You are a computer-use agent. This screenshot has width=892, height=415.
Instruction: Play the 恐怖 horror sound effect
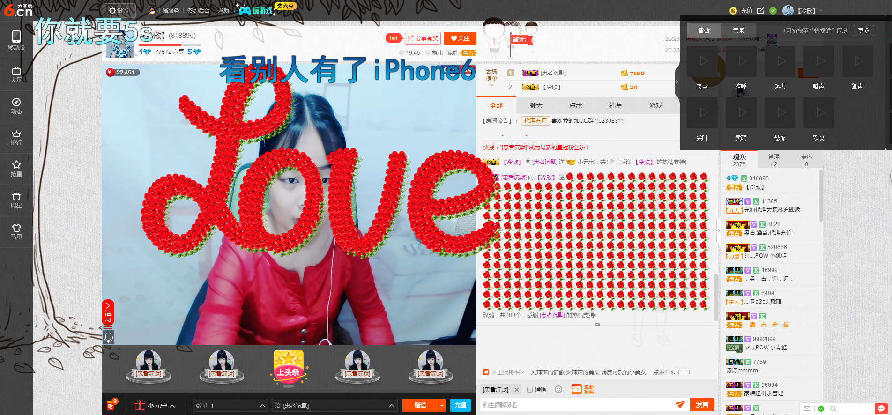coord(780,113)
